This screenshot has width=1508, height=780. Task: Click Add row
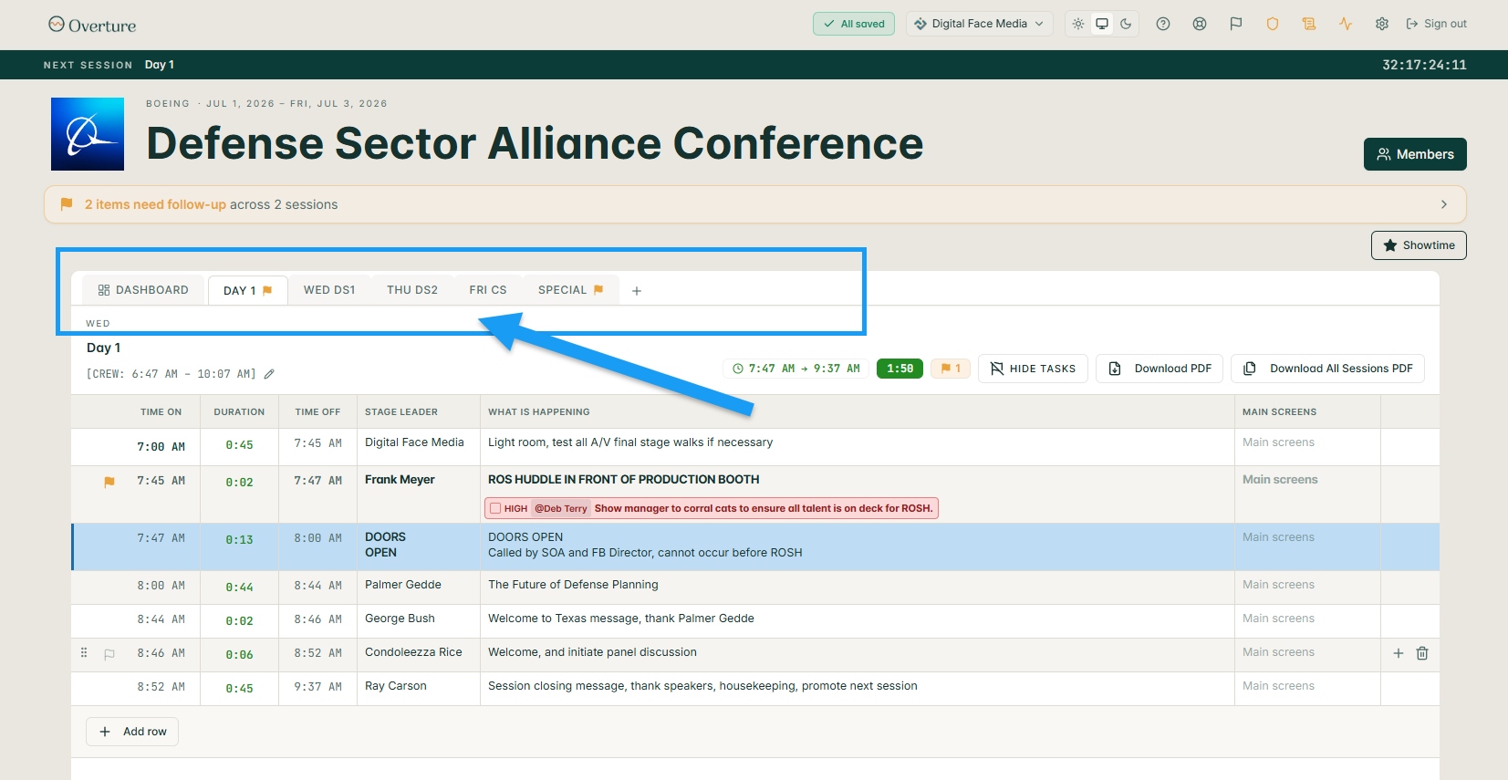[x=132, y=732]
